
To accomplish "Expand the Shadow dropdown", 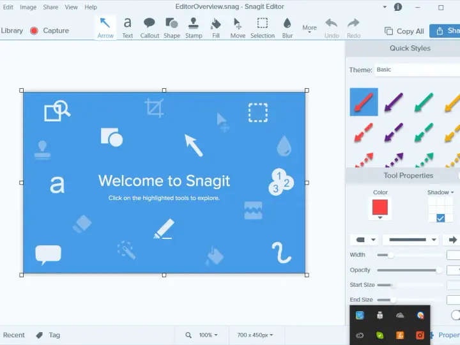I will click(x=440, y=192).
